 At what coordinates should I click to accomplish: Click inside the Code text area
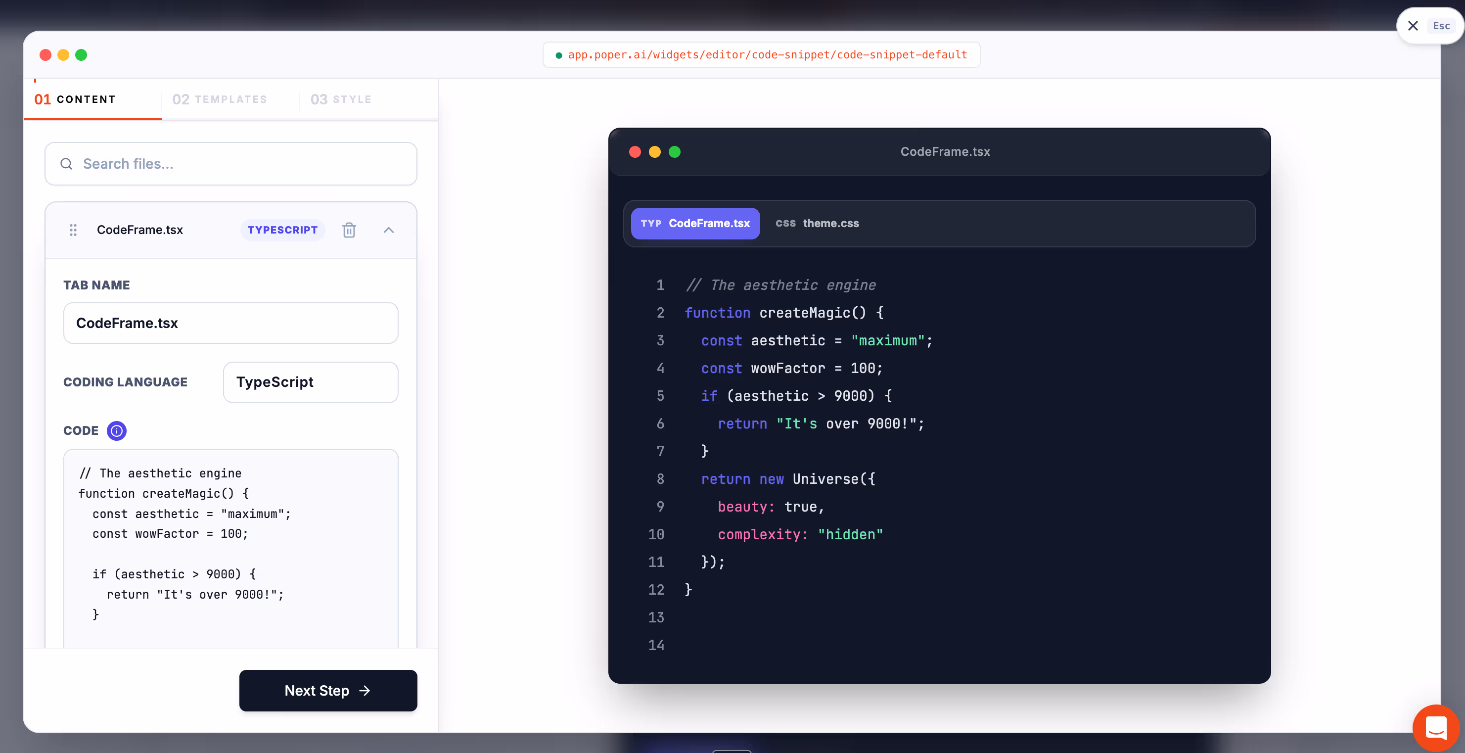[x=231, y=549]
